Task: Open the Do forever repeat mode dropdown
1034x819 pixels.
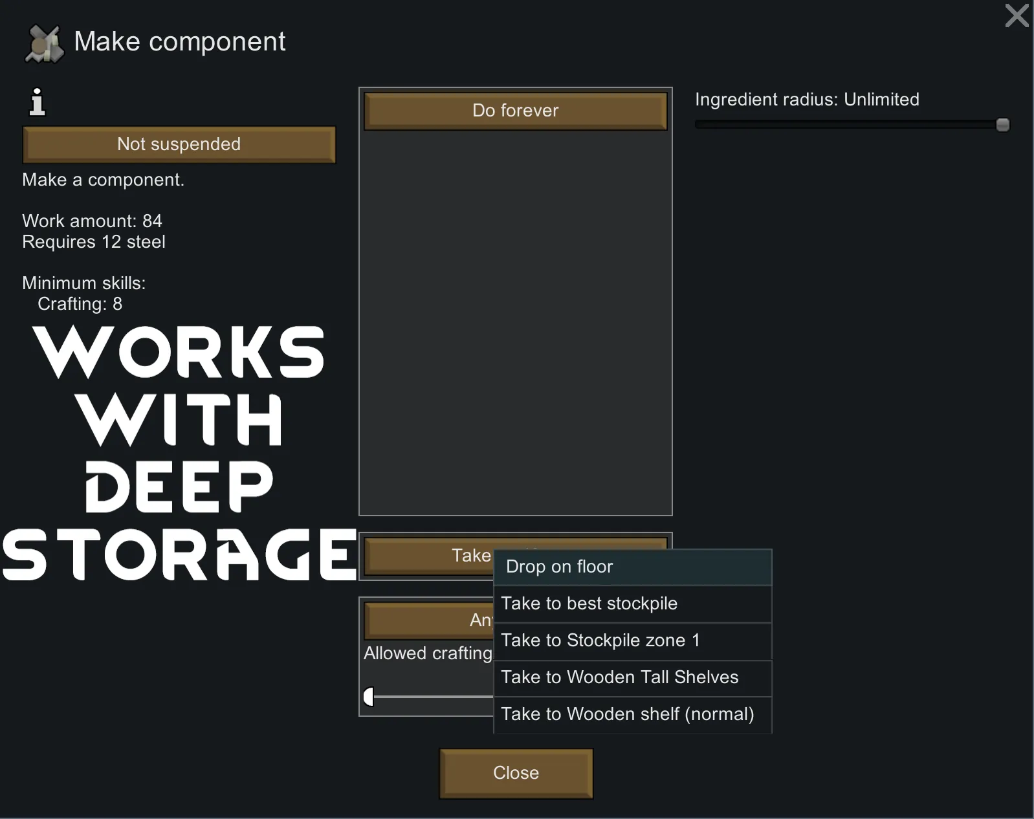Action: 515,111
